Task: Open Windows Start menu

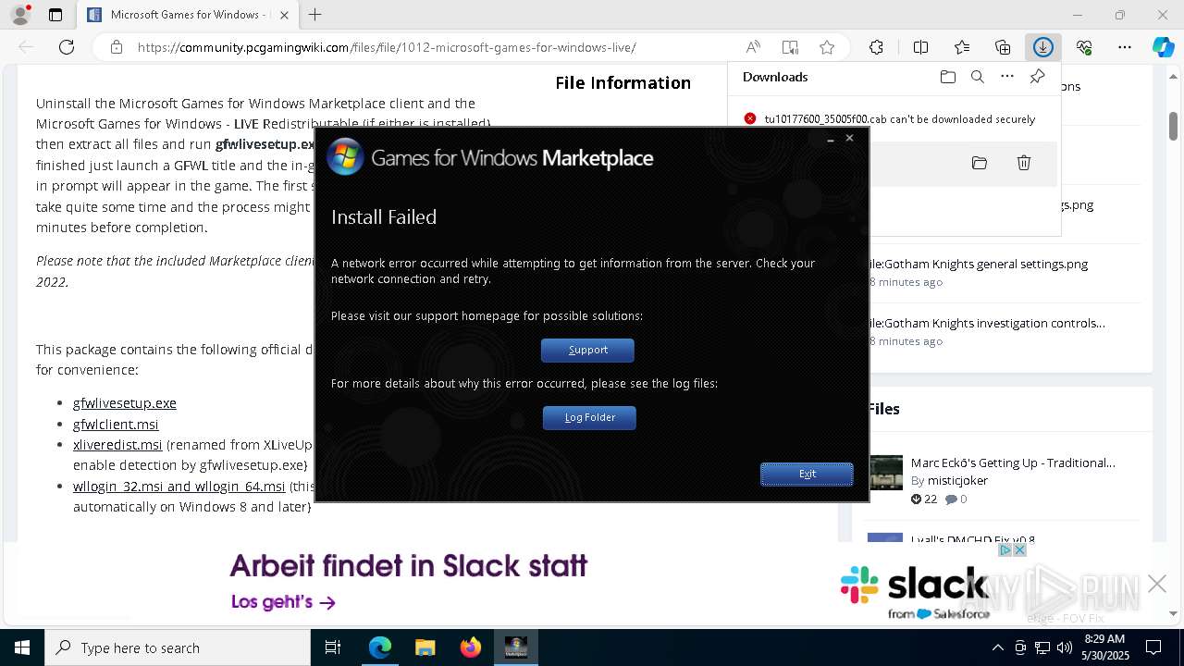Action: click(22, 647)
